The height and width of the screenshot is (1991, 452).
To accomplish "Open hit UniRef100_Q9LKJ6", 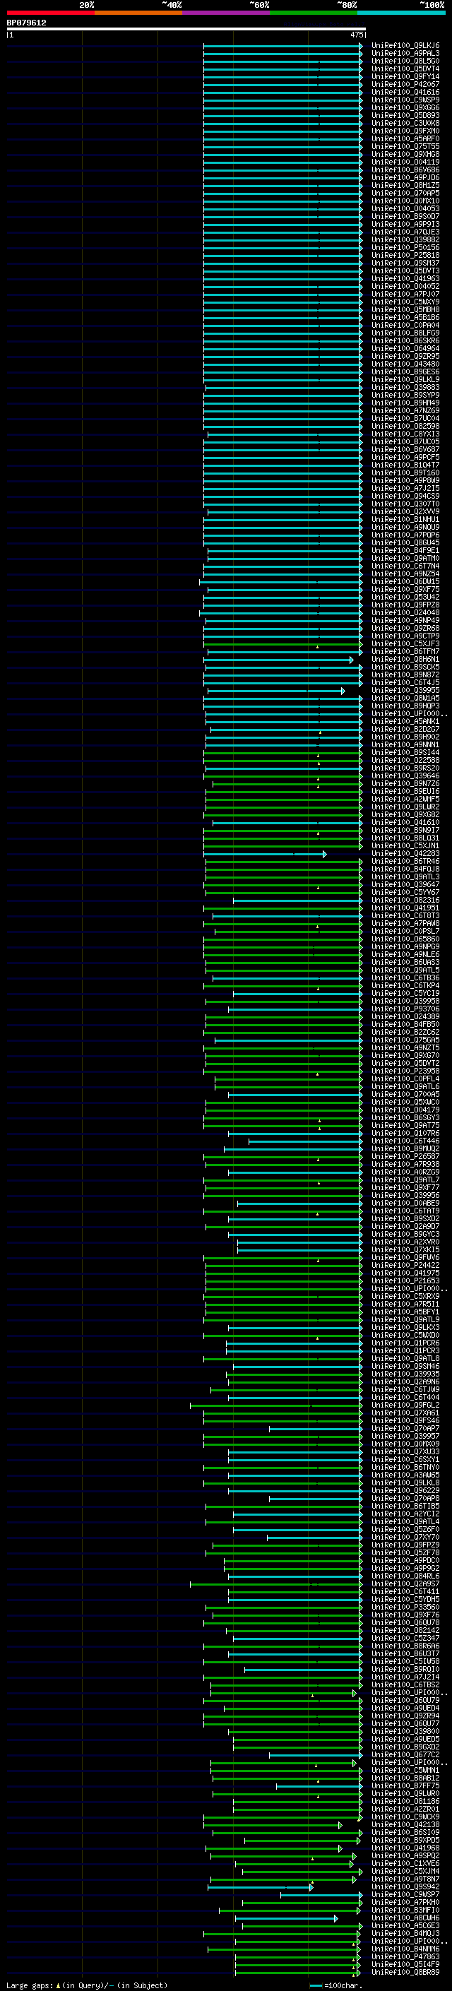I will 405,46.
